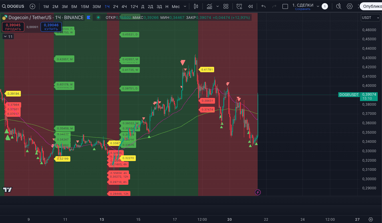Click the blue flag icon beside BINANCE
Image resolution: width=382 pixels, height=223 pixels.
pyautogui.click(x=89, y=17)
